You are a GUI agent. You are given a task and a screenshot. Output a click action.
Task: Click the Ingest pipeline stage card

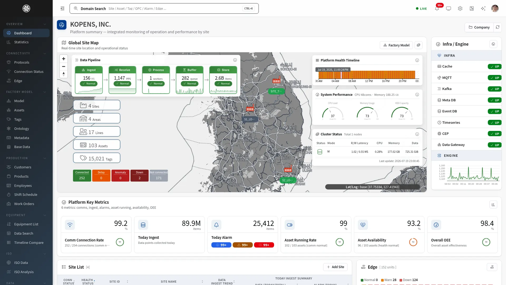[89, 80]
